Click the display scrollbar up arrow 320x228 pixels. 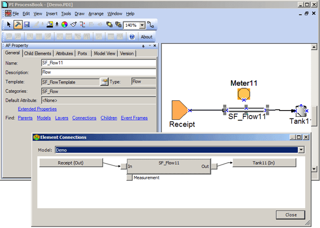pyautogui.click(x=314, y=47)
